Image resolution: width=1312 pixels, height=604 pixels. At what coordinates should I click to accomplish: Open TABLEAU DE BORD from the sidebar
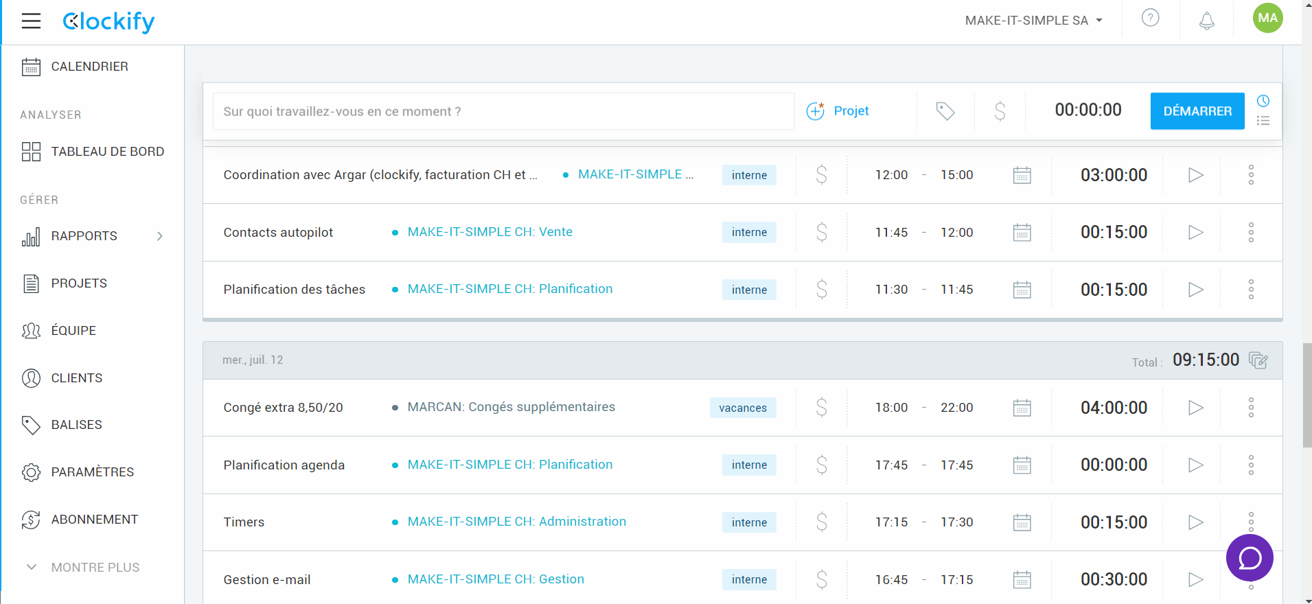(107, 152)
